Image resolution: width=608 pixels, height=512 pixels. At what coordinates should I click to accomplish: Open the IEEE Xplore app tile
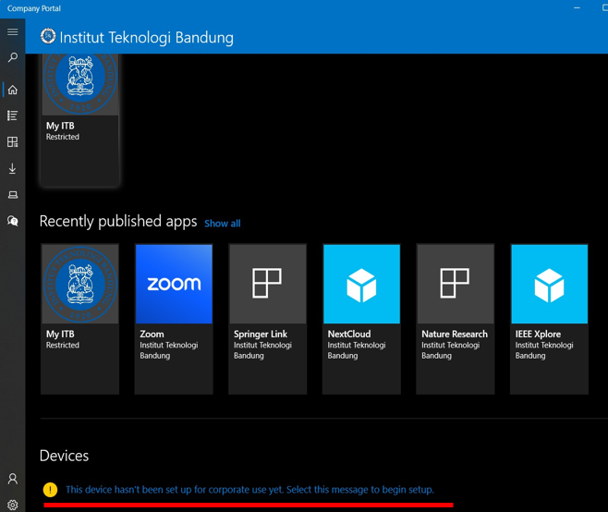pos(549,318)
